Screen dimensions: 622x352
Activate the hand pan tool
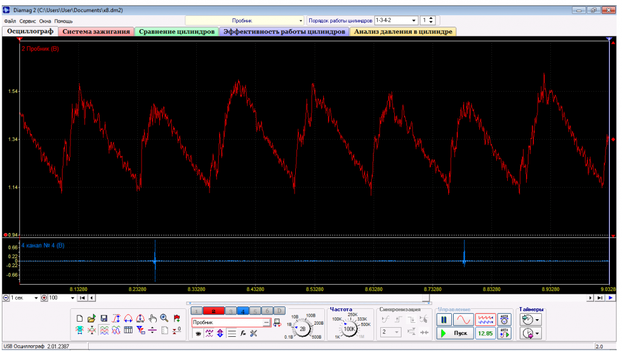[152, 318]
